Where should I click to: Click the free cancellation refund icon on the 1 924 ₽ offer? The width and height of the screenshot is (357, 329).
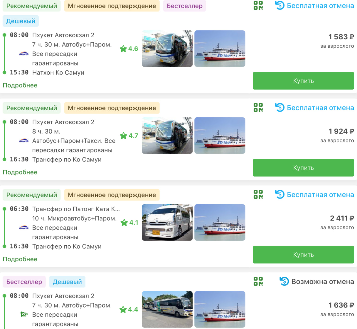[280, 107]
